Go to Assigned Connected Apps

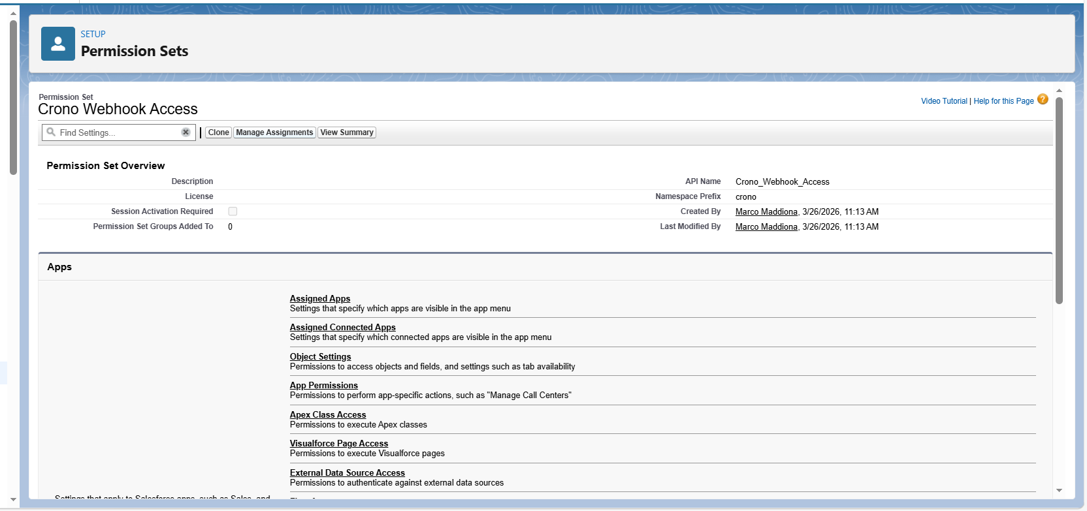343,328
